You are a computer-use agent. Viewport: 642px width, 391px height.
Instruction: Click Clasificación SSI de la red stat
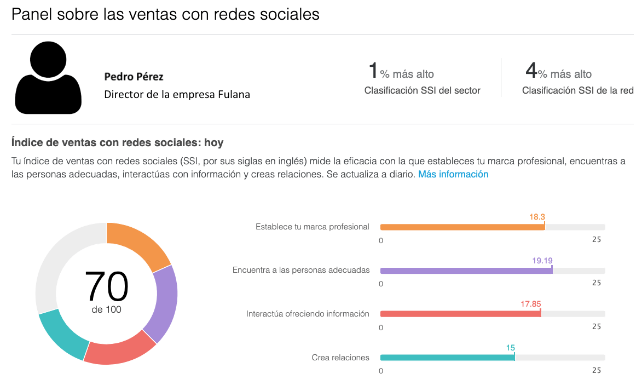tap(578, 78)
